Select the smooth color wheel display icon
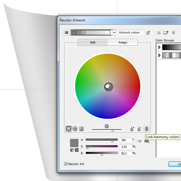Screen dimensions: 181x181 tap(69, 129)
